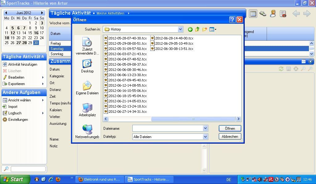Go to previous month in calendar

coord(6,13)
